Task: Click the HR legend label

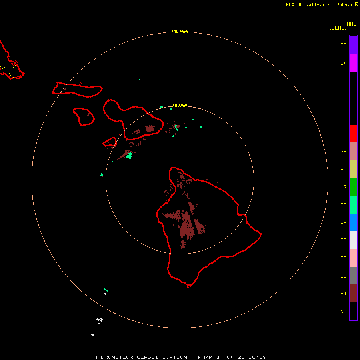Action: 343,187
